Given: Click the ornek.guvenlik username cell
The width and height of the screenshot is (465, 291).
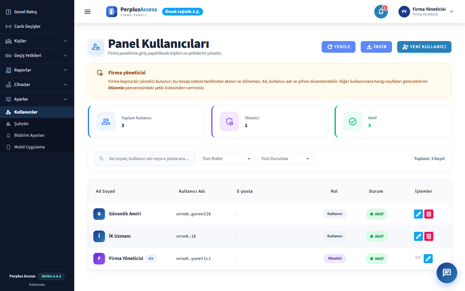Looking at the screenshot, I should click(x=193, y=214).
